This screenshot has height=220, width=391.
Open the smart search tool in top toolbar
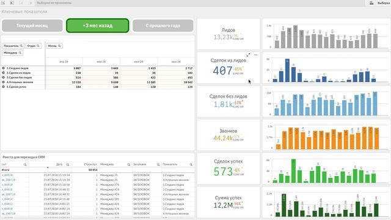point(3,3)
